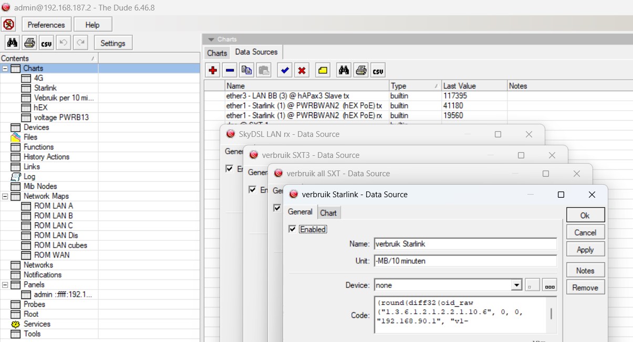Open the Device dropdown arrow
The width and height of the screenshot is (633, 342).
coord(516,285)
